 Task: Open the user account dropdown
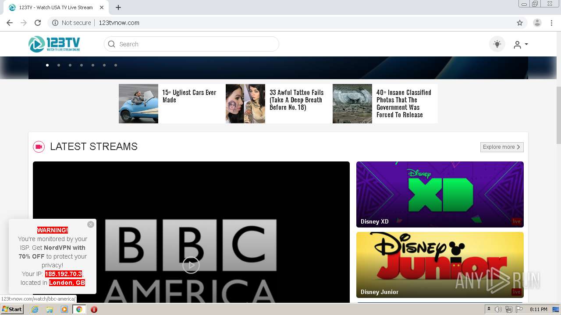coord(521,44)
